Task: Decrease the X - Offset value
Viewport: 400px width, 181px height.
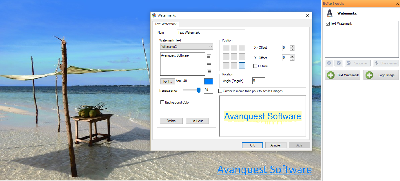Action: [292, 49]
